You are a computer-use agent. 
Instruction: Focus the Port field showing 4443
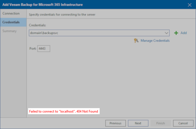tap(44, 49)
